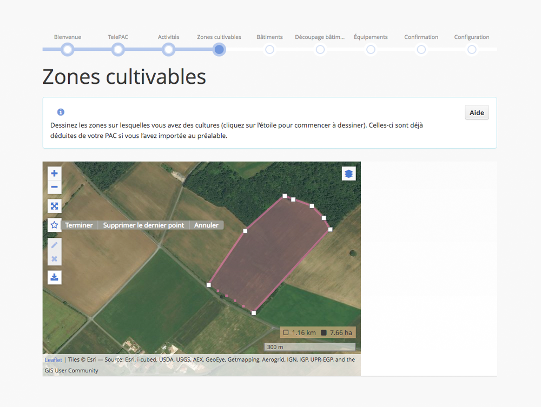Click Annuler to cancel drawing
This screenshot has width=541, height=407.
(x=206, y=225)
